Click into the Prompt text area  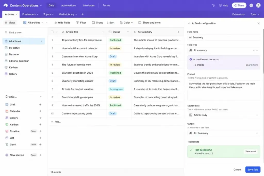coord(224,90)
